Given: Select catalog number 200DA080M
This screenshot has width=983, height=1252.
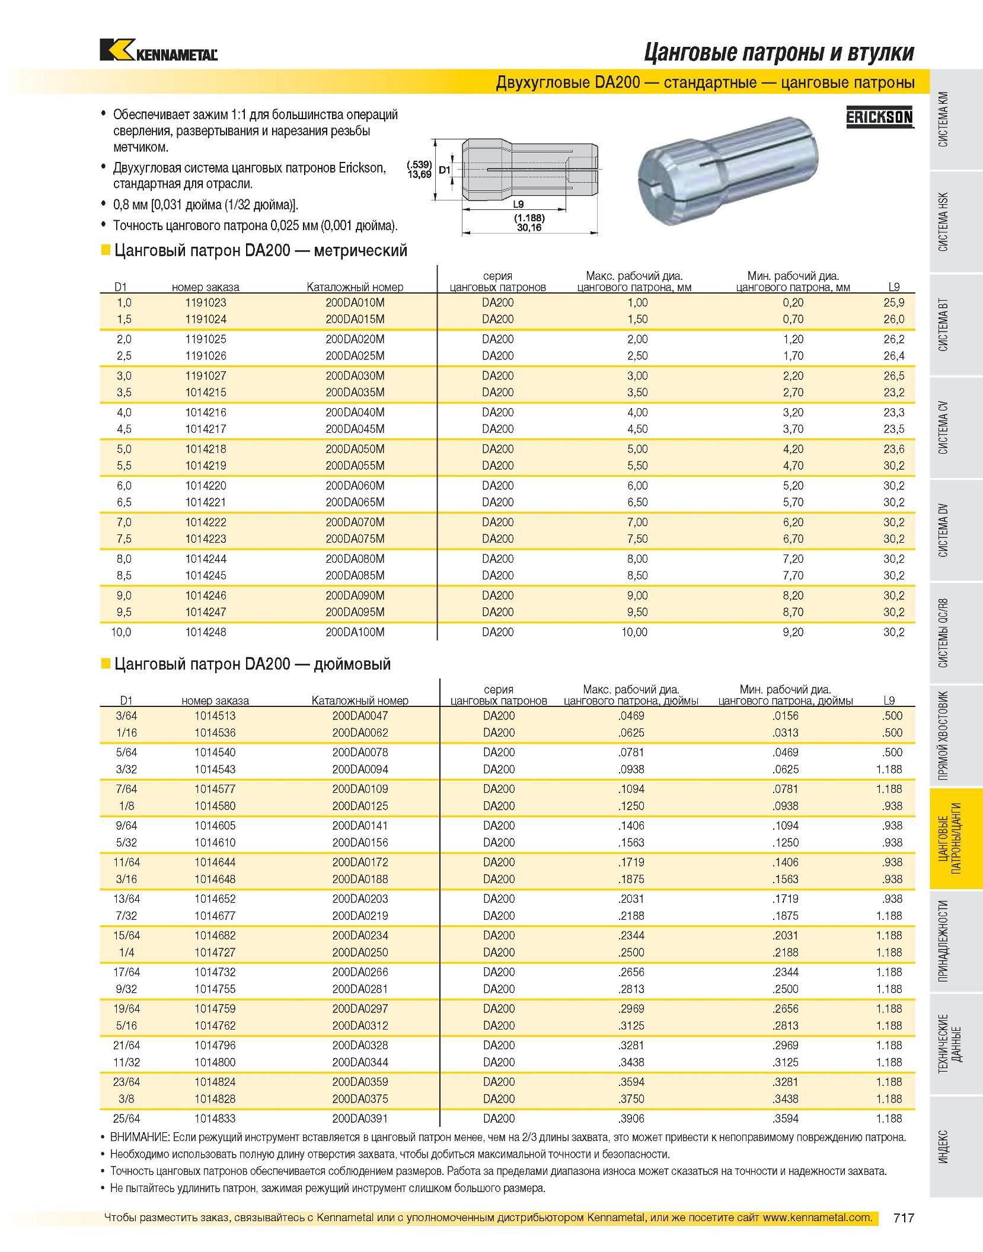Looking at the screenshot, I should (355, 559).
